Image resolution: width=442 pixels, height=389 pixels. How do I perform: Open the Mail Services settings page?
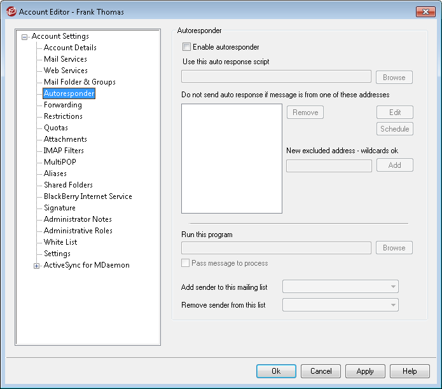tap(66, 59)
